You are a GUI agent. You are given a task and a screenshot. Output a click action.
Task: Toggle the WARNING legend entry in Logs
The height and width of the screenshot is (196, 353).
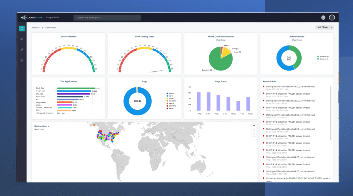[x=172, y=101]
